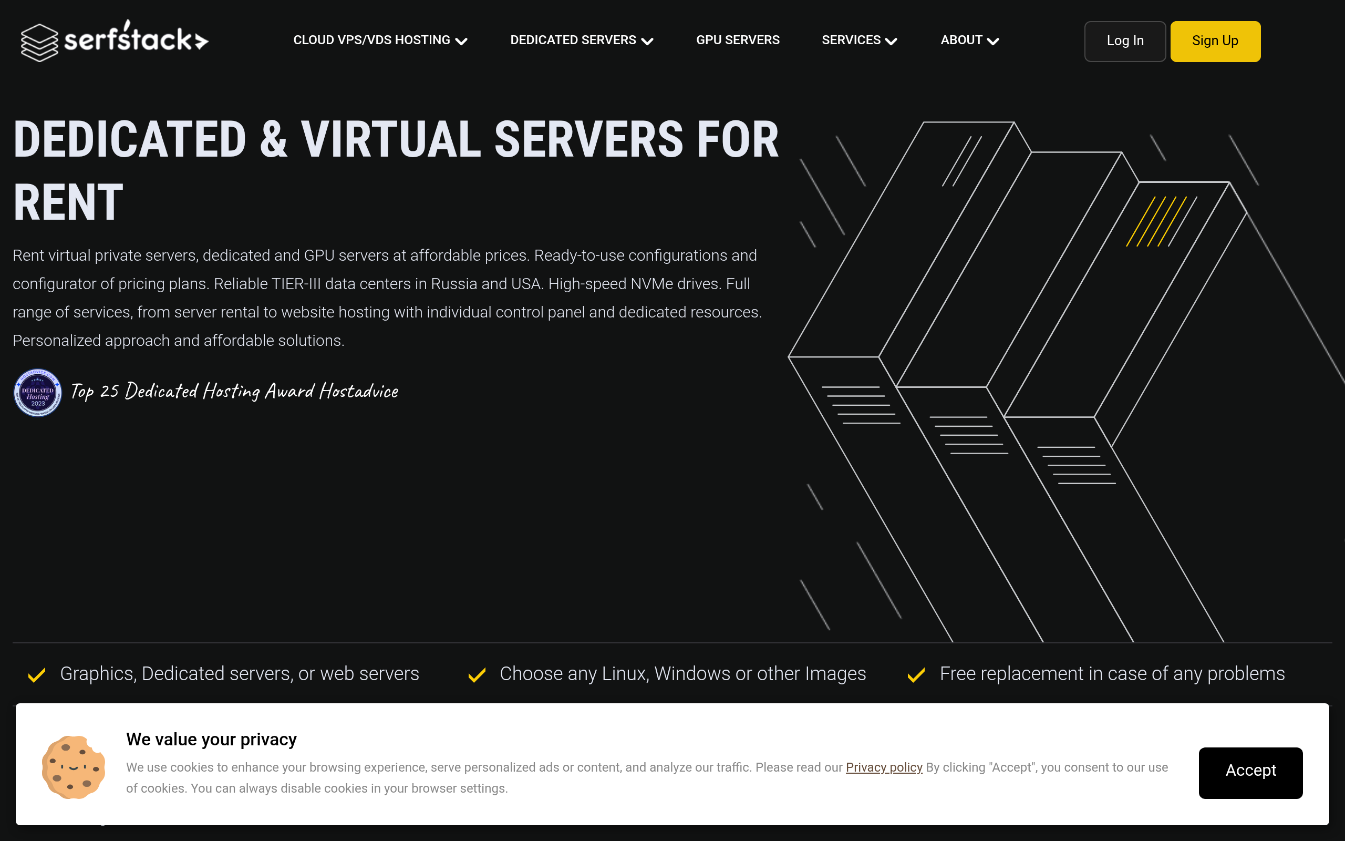Open the Privacy policy link

coord(884,767)
